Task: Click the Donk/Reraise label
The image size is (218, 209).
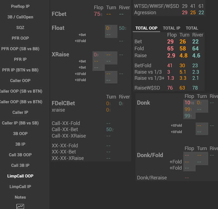Action: [152, 178]
